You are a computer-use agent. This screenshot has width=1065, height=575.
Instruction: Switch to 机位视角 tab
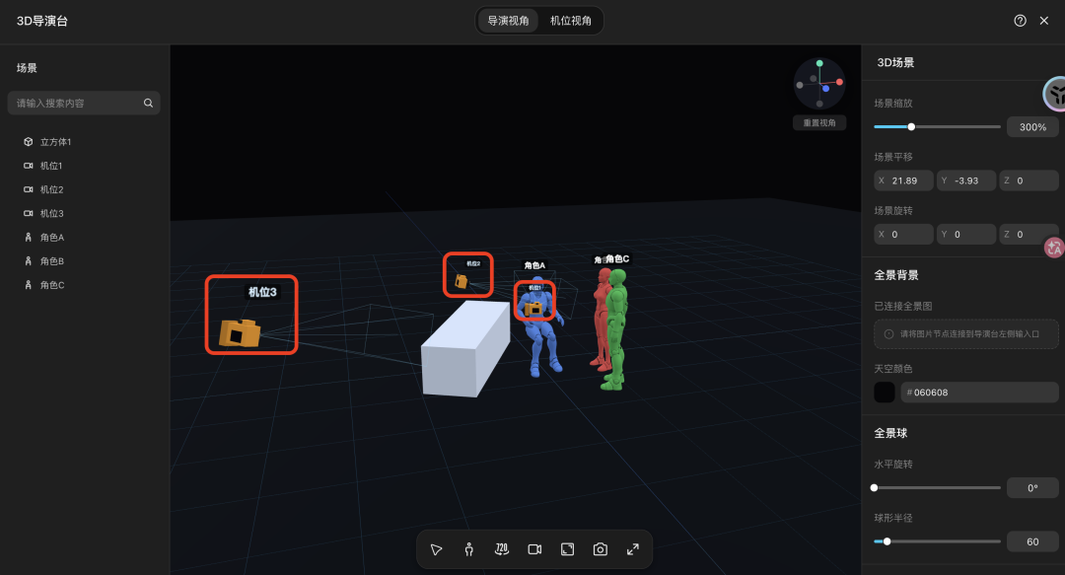point(571,21)
